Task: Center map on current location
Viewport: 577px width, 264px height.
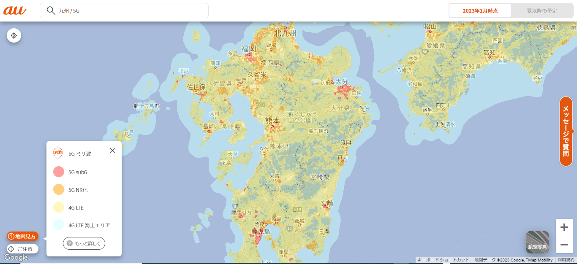Action: point(14,35)
